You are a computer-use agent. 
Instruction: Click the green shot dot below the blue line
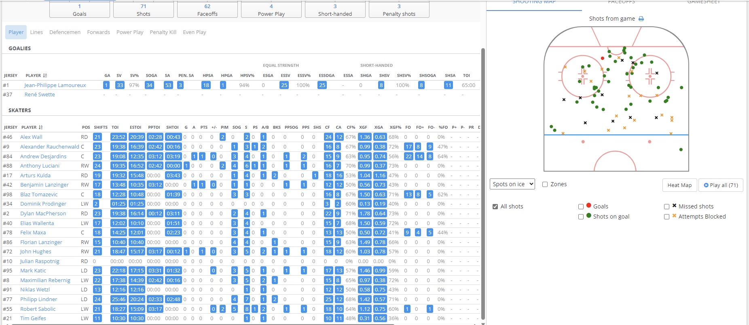point(681,150)
